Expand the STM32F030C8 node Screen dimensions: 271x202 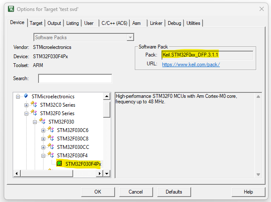pos(43,139)
